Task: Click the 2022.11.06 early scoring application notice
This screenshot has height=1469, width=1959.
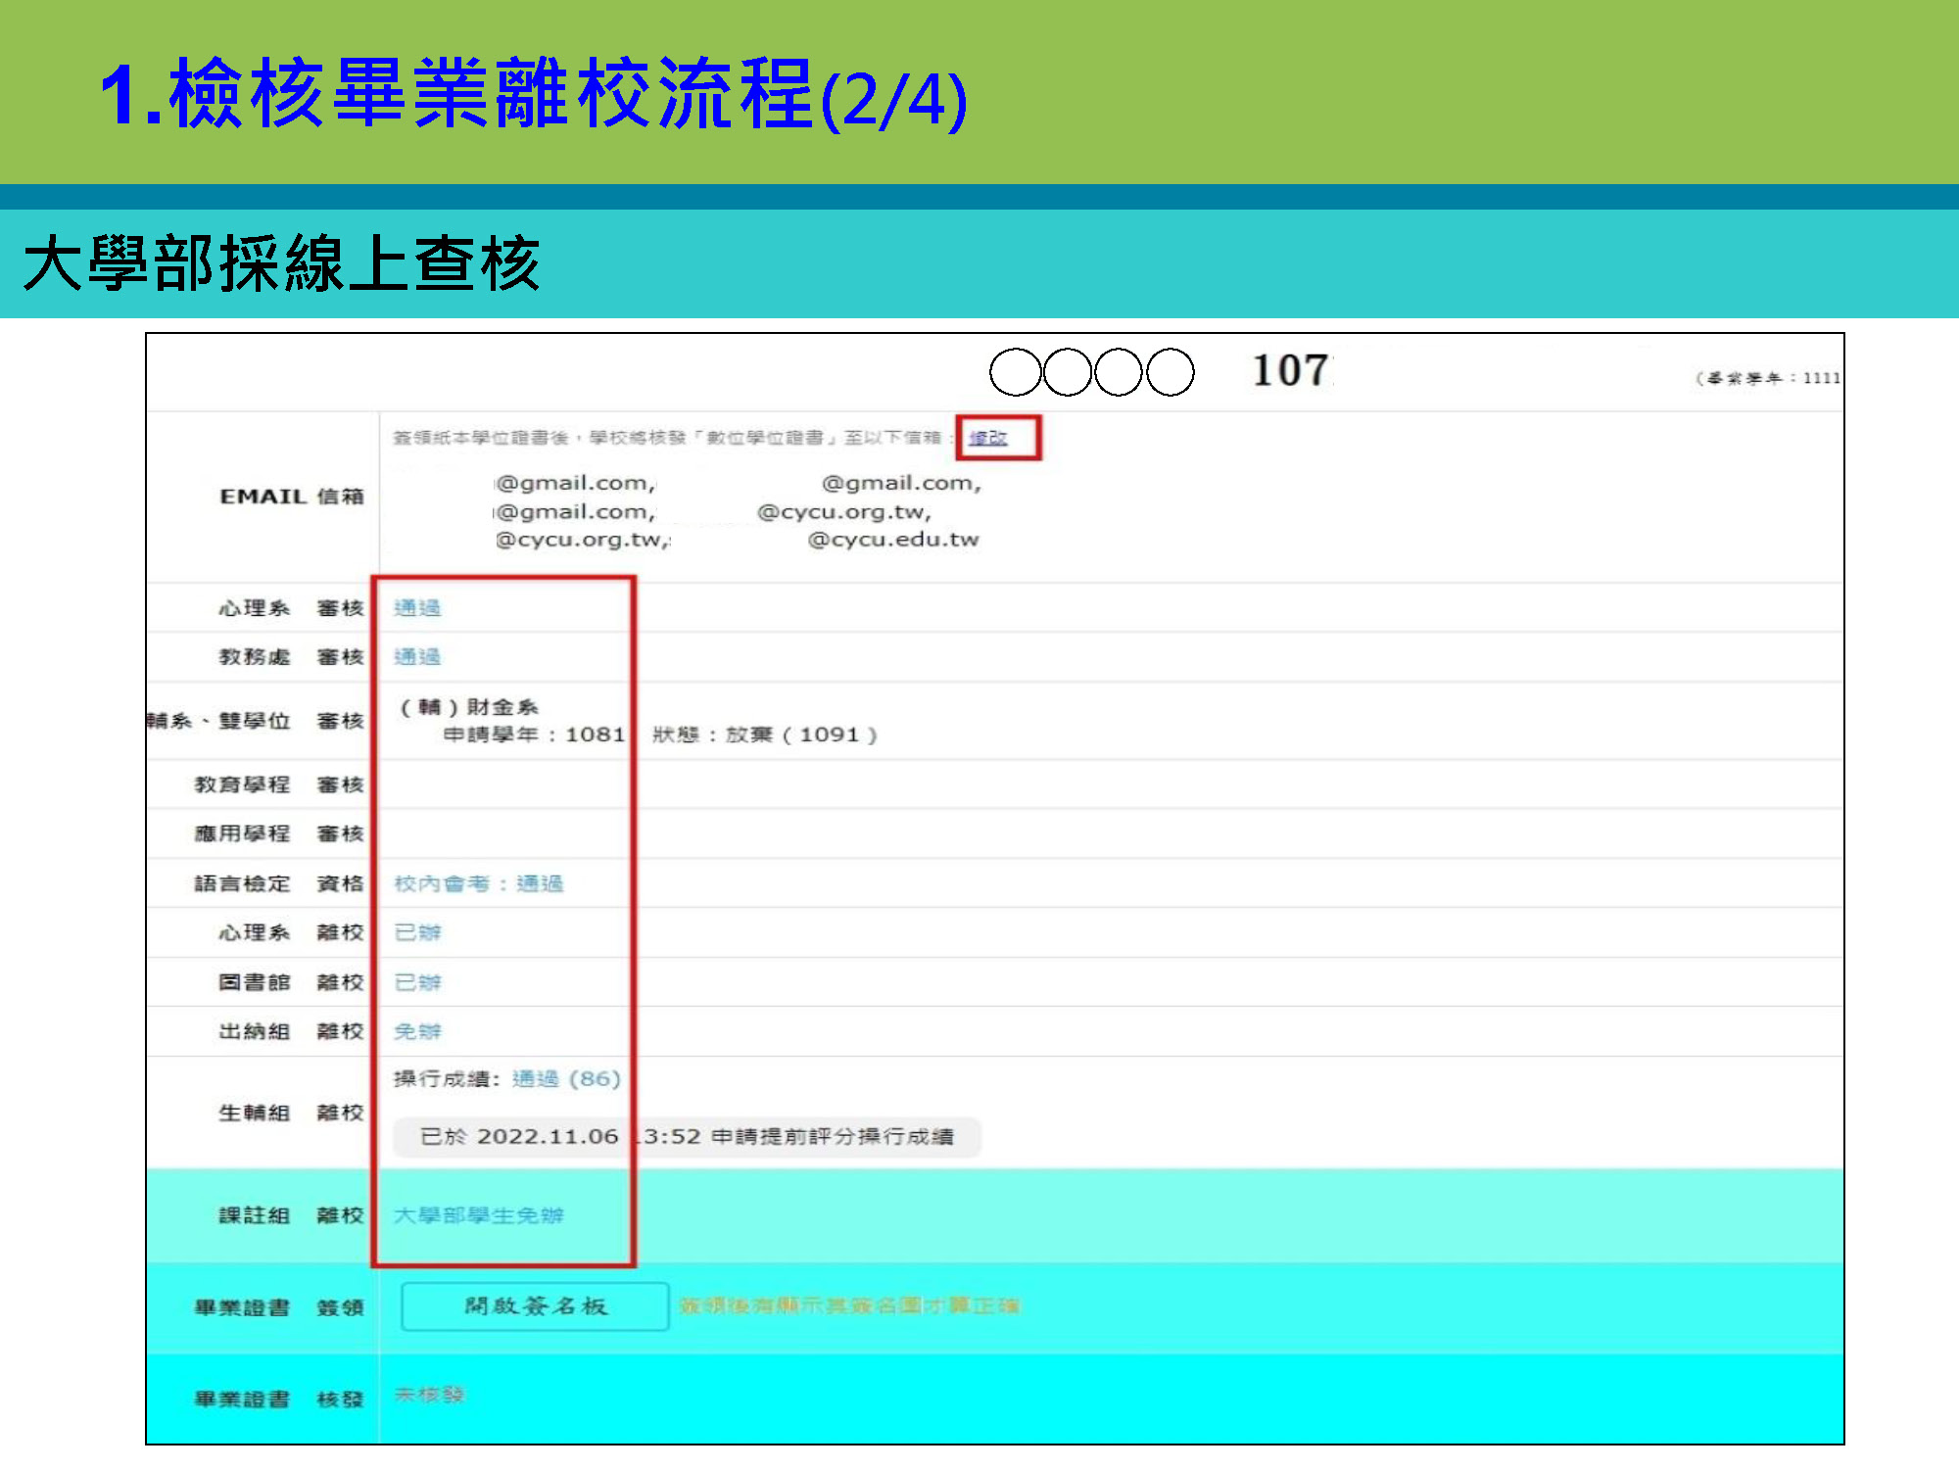Action: coord(686,1137)
